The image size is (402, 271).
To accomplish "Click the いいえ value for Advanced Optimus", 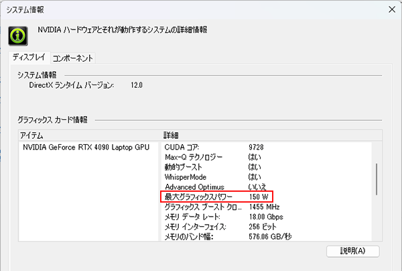I will click(x=257, y=187).
